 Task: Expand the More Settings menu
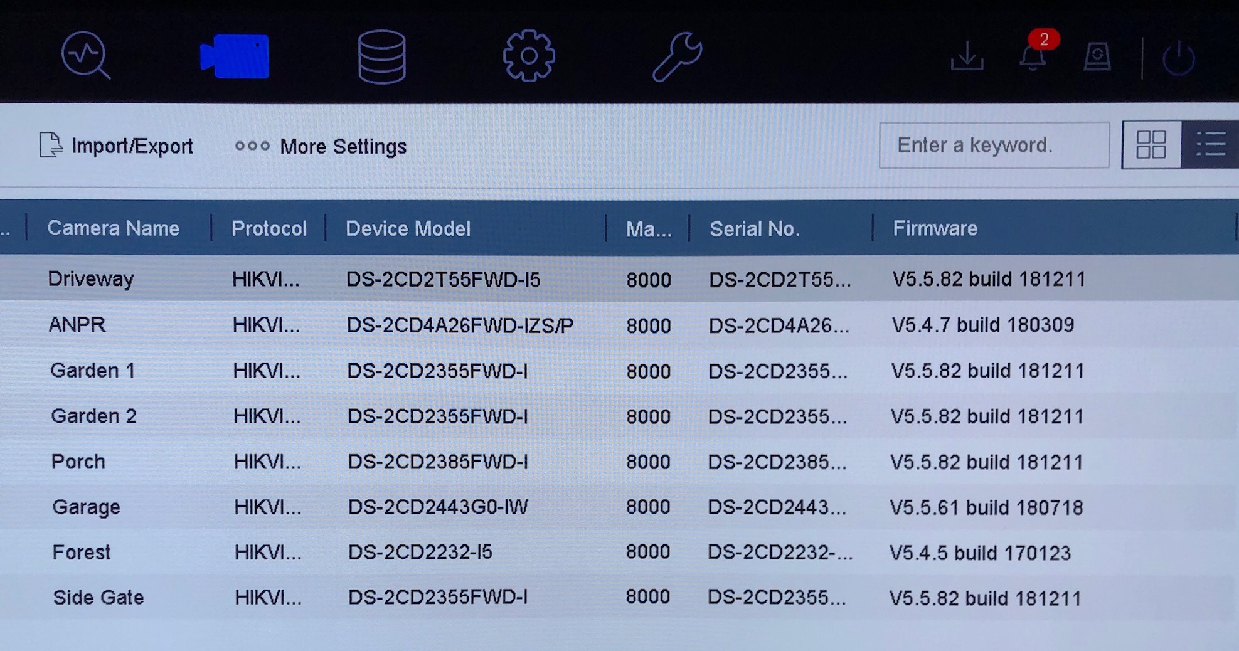pyautogui.click(x=321, y=147)
